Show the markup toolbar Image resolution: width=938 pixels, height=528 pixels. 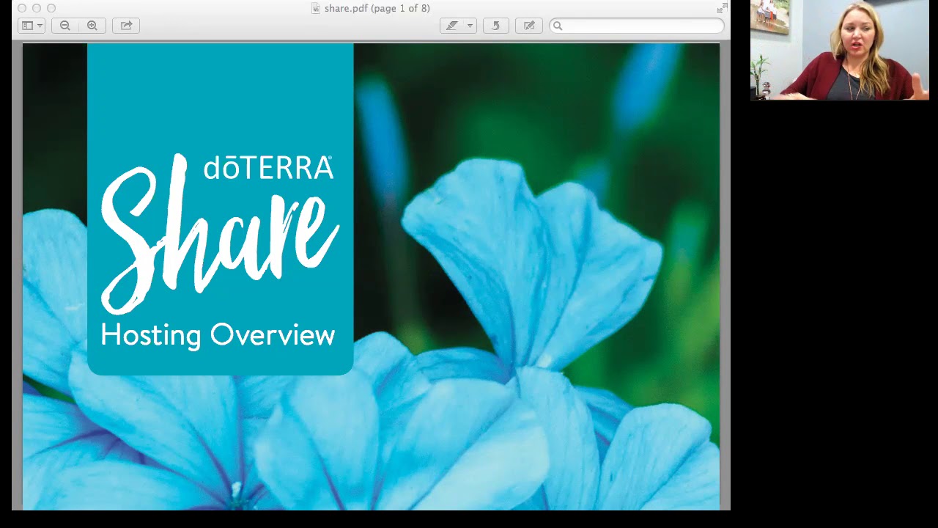click(x=529, y=26)
